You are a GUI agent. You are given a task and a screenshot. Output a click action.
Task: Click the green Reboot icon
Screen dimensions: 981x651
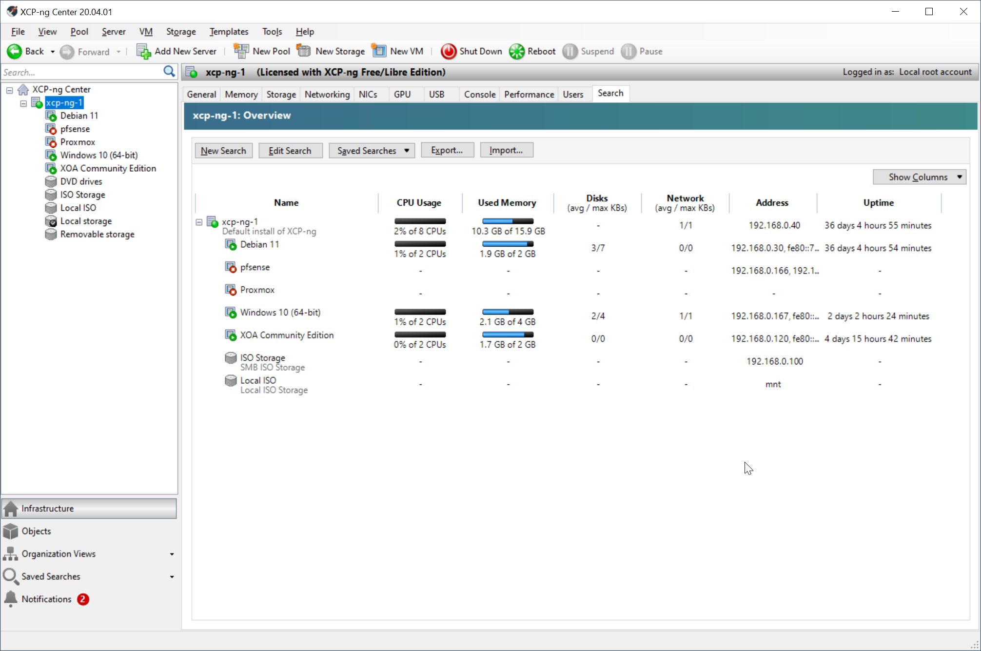tap(516, 51)
